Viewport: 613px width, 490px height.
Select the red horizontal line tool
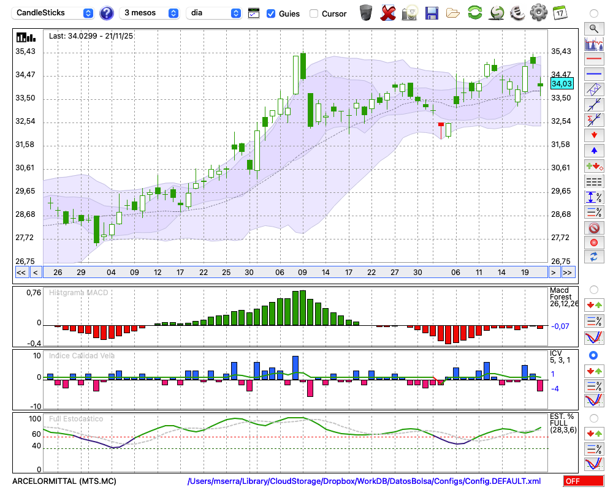(x=593, y=59)
